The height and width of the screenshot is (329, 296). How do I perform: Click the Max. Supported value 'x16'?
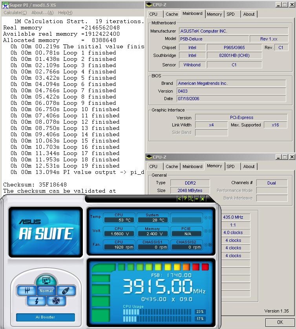pos(275,125)
